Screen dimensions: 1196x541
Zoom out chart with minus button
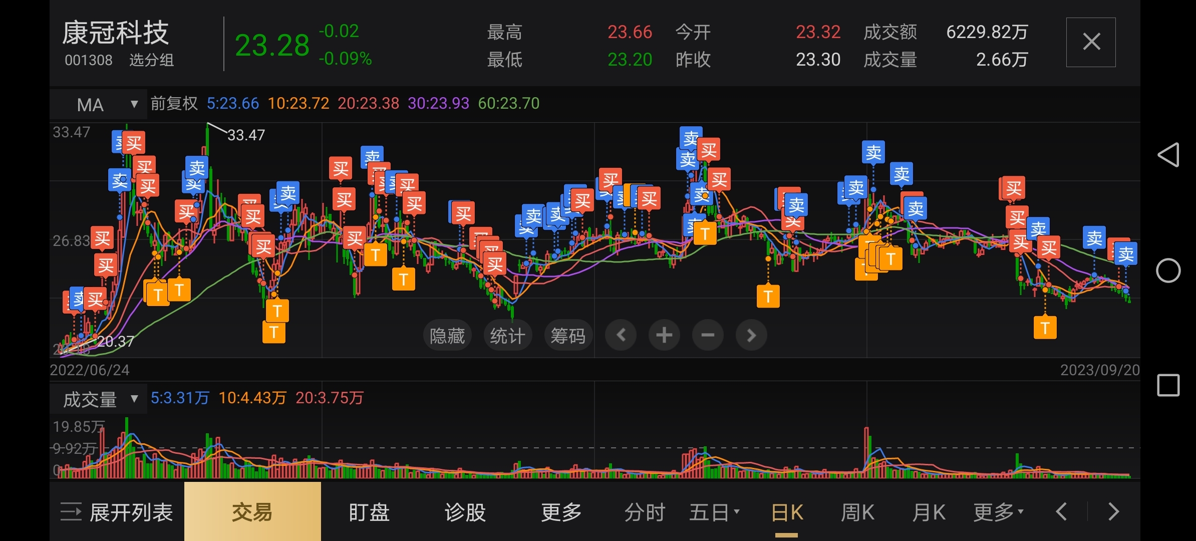708,335
